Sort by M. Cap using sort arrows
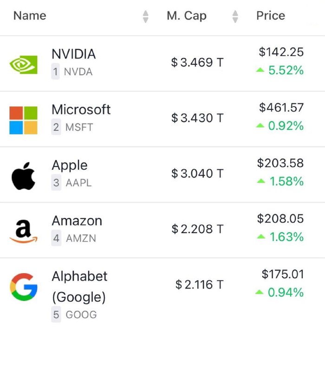325x371 pixels. (x=235, y=17)
